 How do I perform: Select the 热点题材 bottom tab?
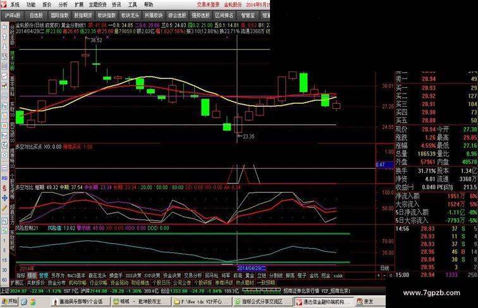[x=245, y=283]
